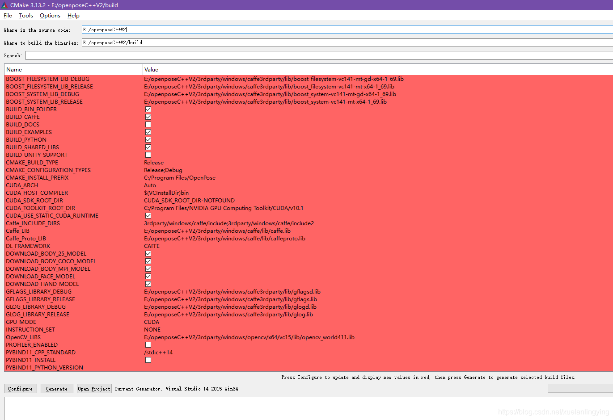Select the CMAKE_CONFIGURATION_TYPES value Release;Debug

163,170
